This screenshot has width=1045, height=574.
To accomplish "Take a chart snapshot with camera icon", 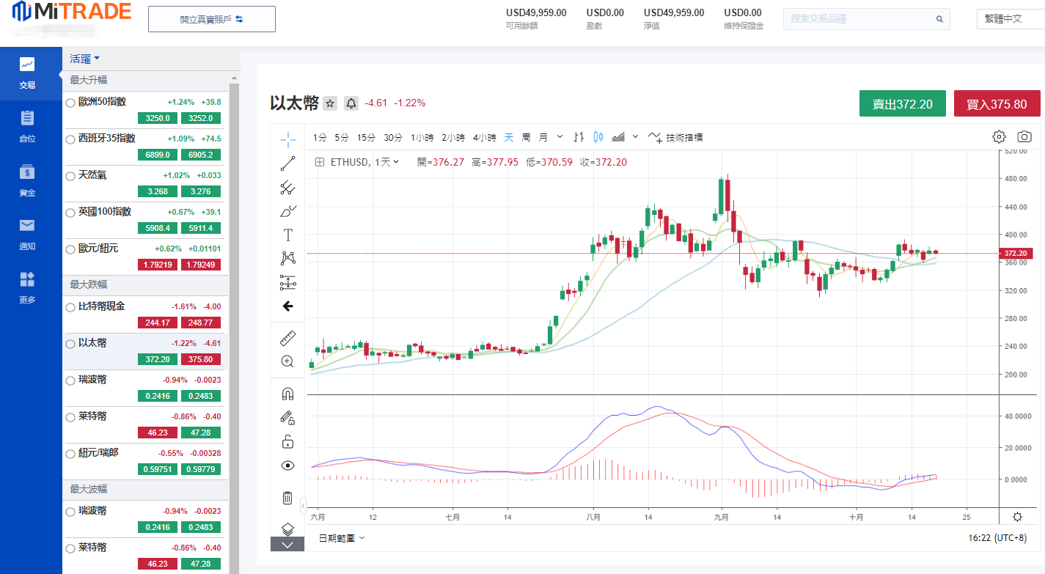I will tap(1024, 137).
